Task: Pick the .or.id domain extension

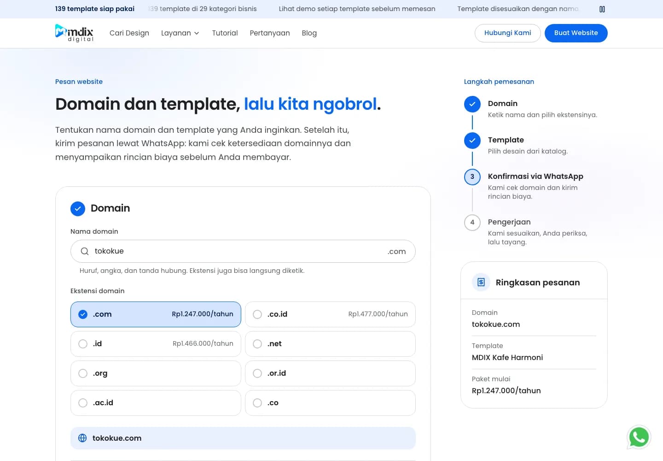Action: 330,373
